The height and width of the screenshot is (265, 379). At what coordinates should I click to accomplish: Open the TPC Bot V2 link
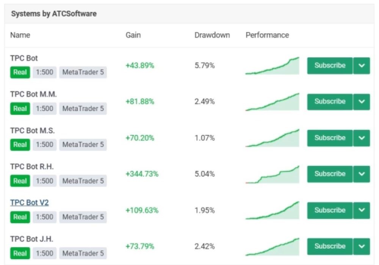click(30, 203)
